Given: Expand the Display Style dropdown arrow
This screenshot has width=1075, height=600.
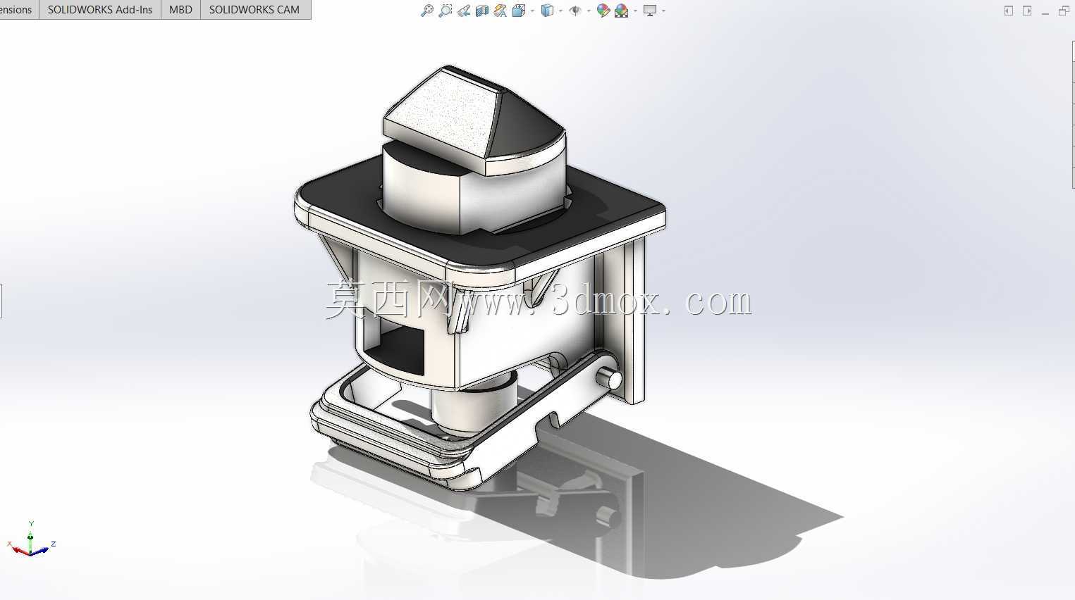Looking at the screenshot, I should click(x=560, y=11).
